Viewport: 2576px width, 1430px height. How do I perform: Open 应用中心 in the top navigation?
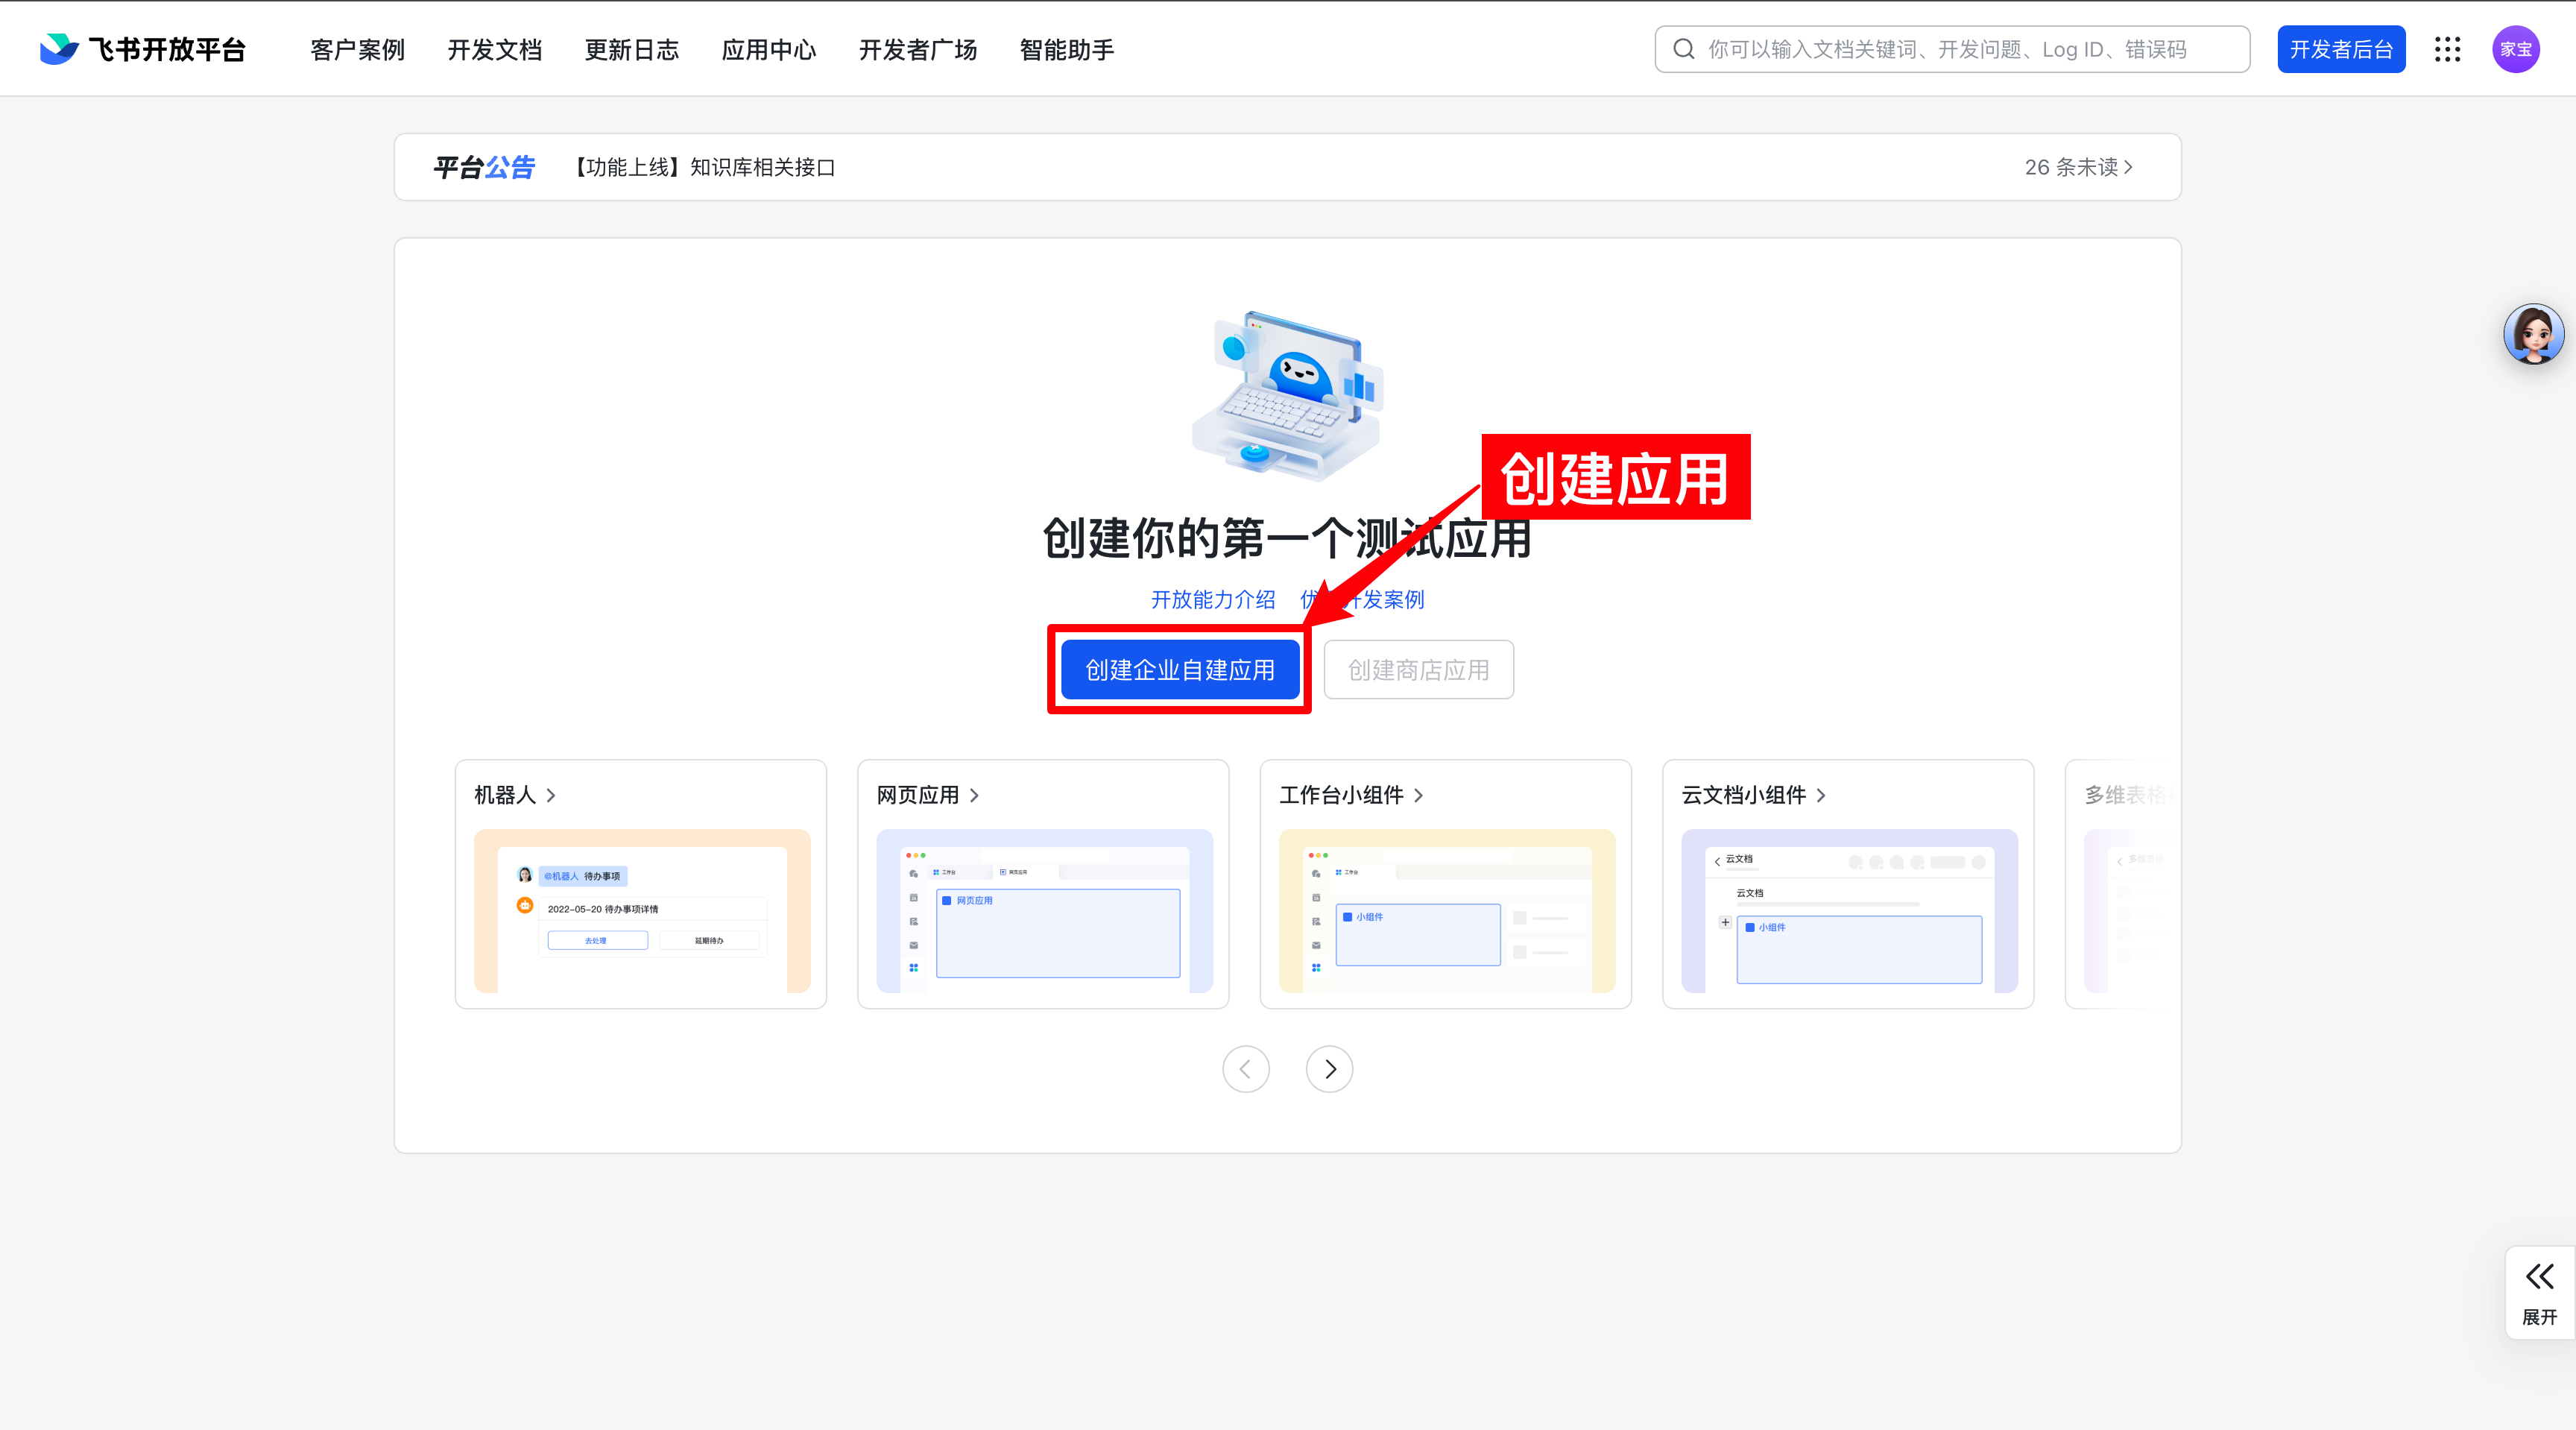[769, 50]
